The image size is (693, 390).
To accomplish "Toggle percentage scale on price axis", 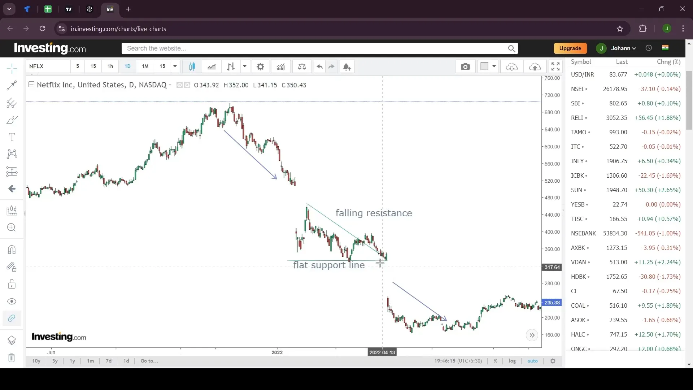I will point(496,361).
